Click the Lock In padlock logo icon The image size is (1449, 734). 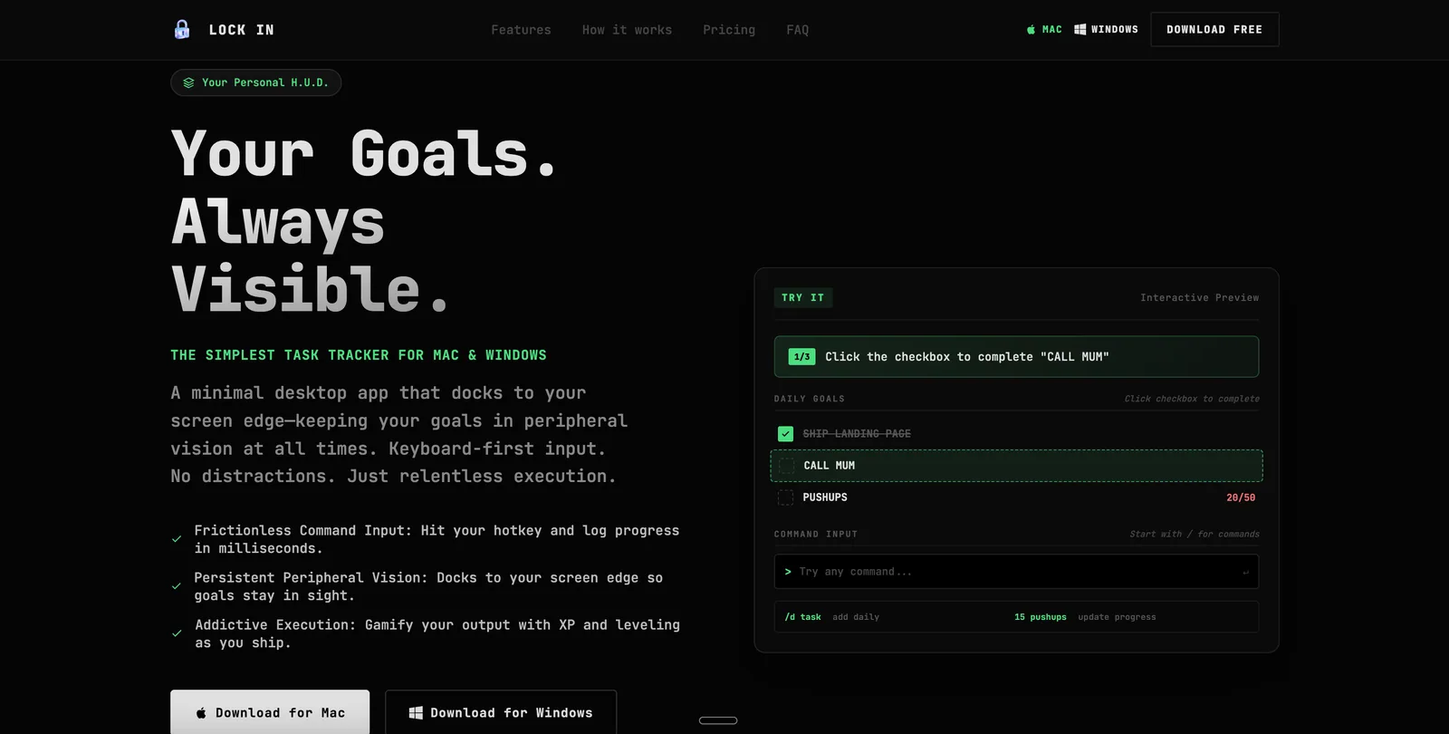pos(182,29)
